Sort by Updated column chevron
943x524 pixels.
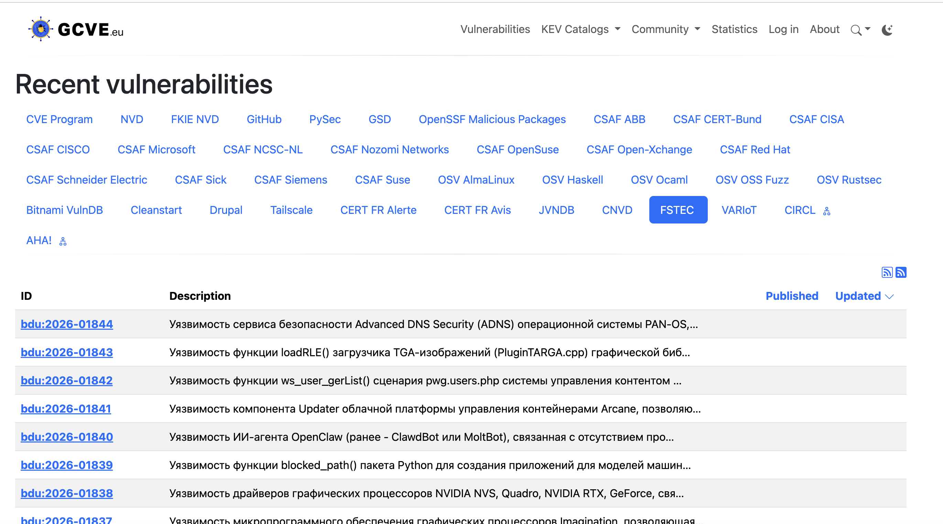tap(890, 296)
